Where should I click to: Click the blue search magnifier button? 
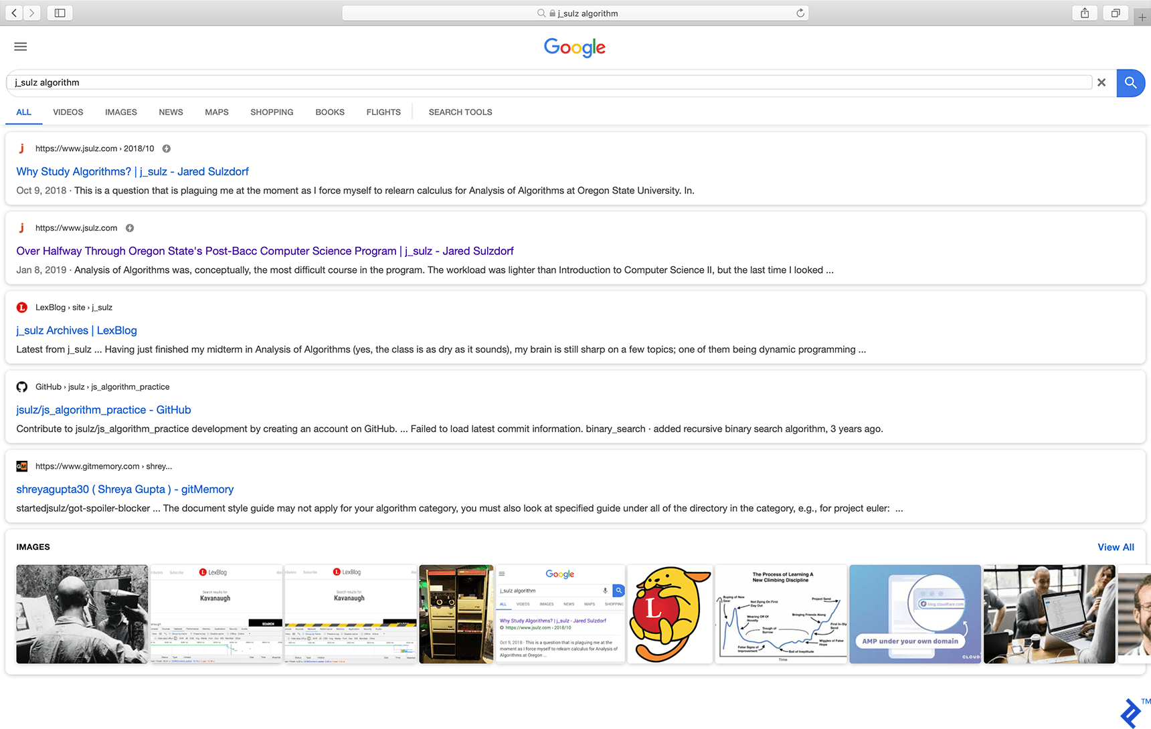tap(1131, 83)
